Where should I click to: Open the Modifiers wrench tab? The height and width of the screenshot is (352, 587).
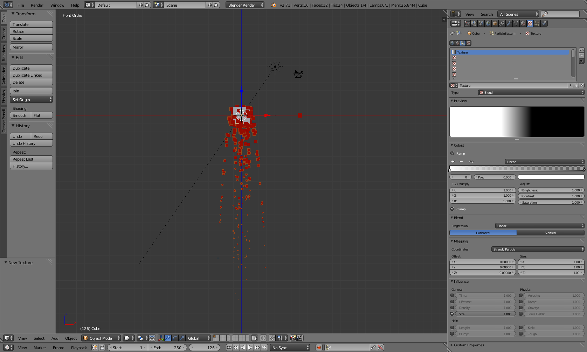pos(509,23)
